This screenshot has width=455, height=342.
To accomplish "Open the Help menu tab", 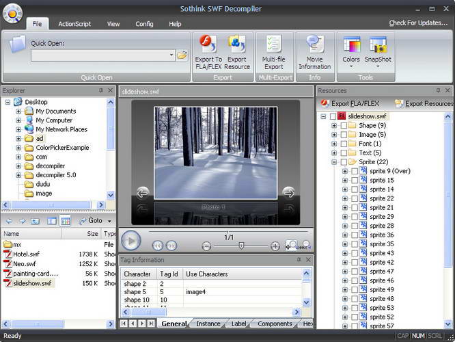I will pos(175,24).
